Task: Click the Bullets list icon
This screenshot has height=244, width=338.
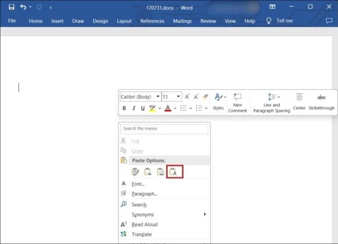Action: click(x=183, y=108)
